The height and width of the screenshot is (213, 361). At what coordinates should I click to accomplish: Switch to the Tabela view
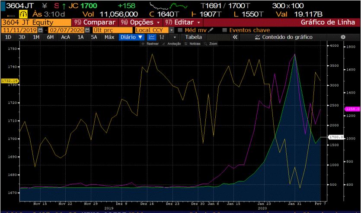[x=193, y=37]
